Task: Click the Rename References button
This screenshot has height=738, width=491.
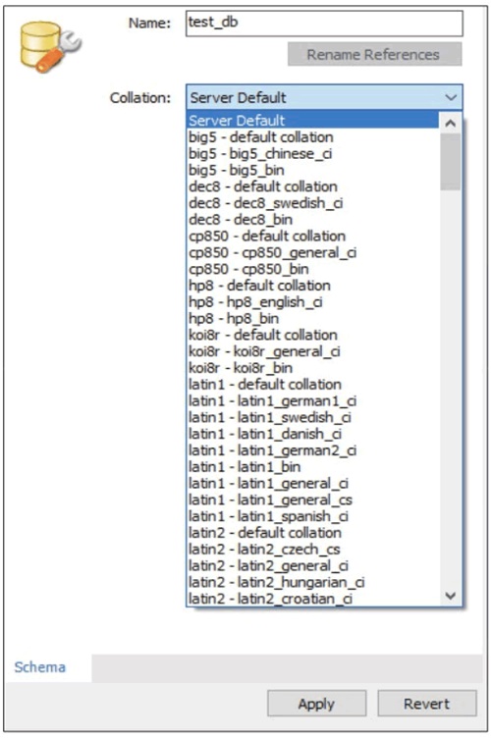Action: tap(375, 55)
